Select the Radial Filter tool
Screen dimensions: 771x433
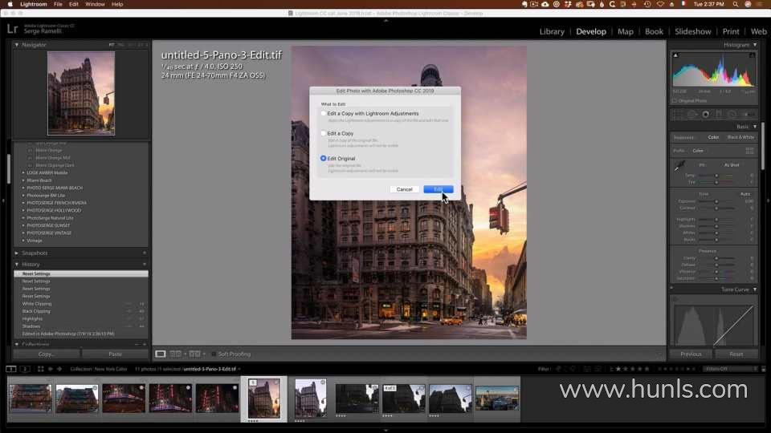(731, 114)
